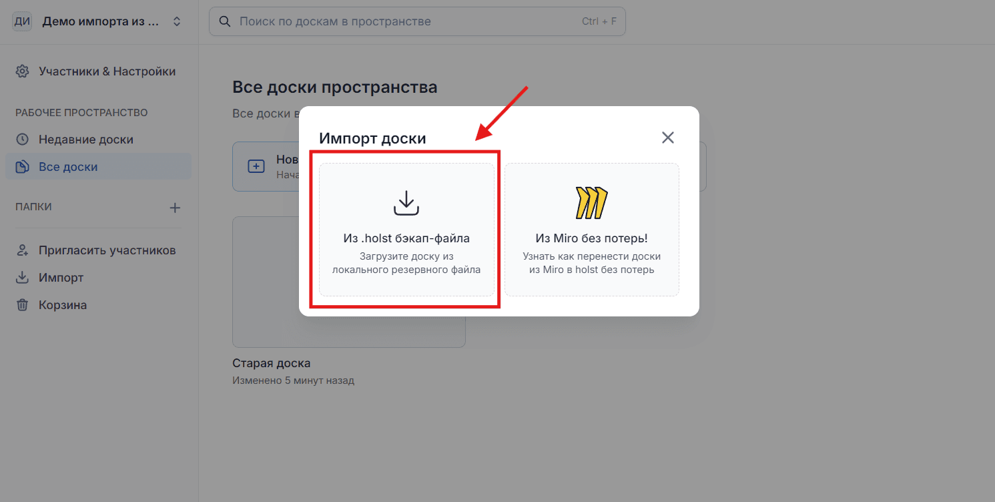The width and height of the screenshot is (995, 502).
Task: Click the board search input field
Action: (x=407, y=21)
